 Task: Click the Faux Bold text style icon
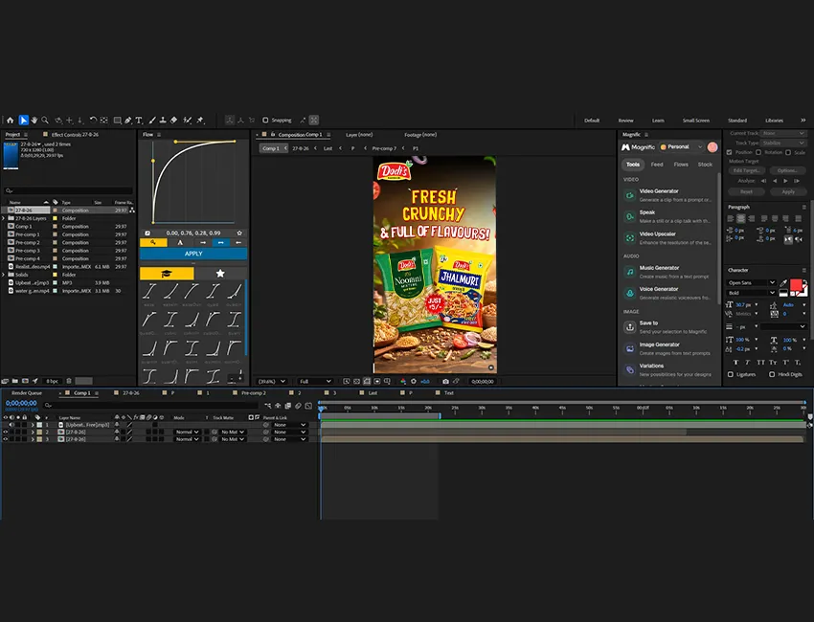pyautogui.click(x=735, y=362)
